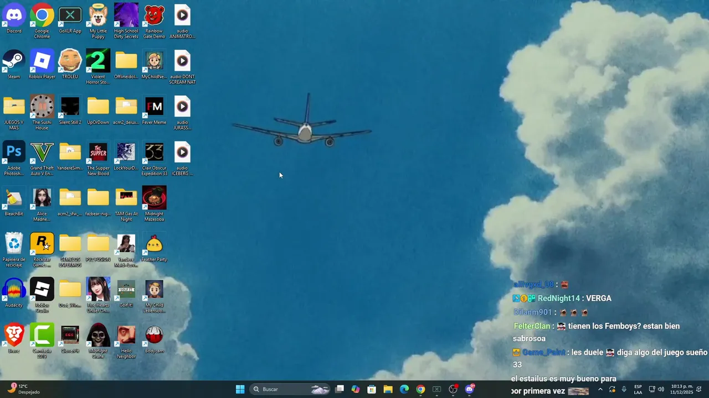Select the Roblox Player shortcut
The height and width of the screenshot is (398, 709).
pos(42,65)
